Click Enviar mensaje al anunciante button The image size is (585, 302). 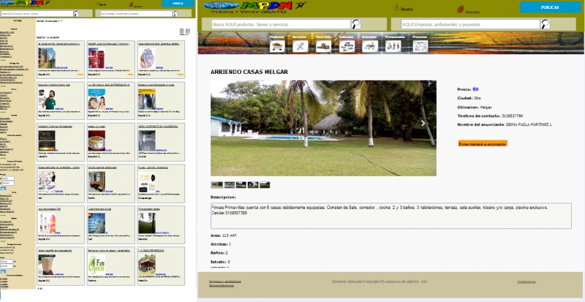[x=483, y=143]
